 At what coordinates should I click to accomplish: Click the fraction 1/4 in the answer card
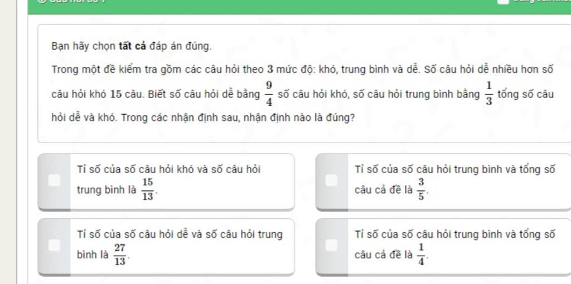click(x=420, y=255)
